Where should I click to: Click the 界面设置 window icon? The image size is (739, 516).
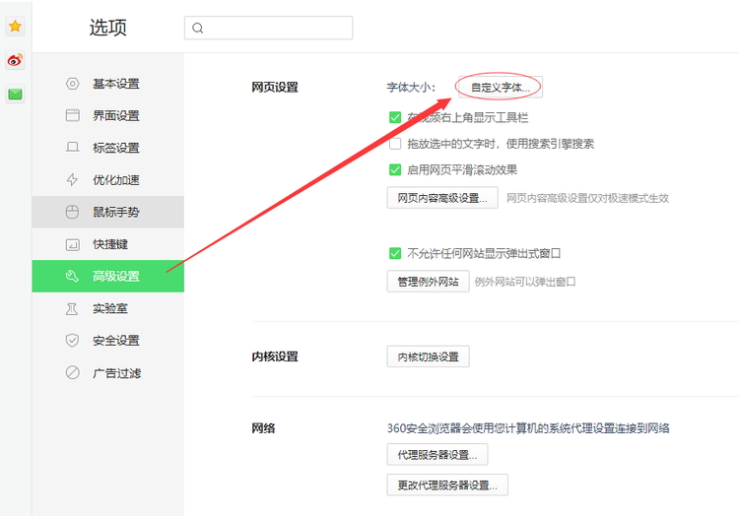72,115
